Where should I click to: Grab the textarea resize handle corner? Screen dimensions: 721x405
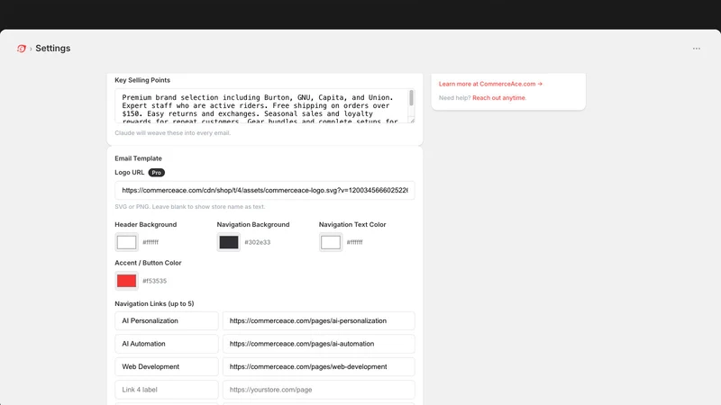click(x=412, y=121)
